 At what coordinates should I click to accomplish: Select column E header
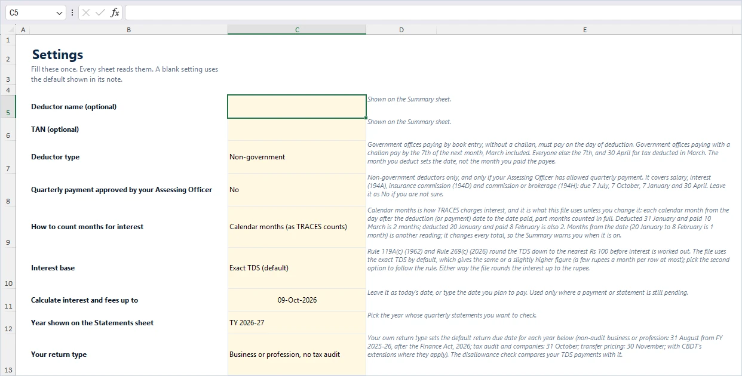coord(585,30)
